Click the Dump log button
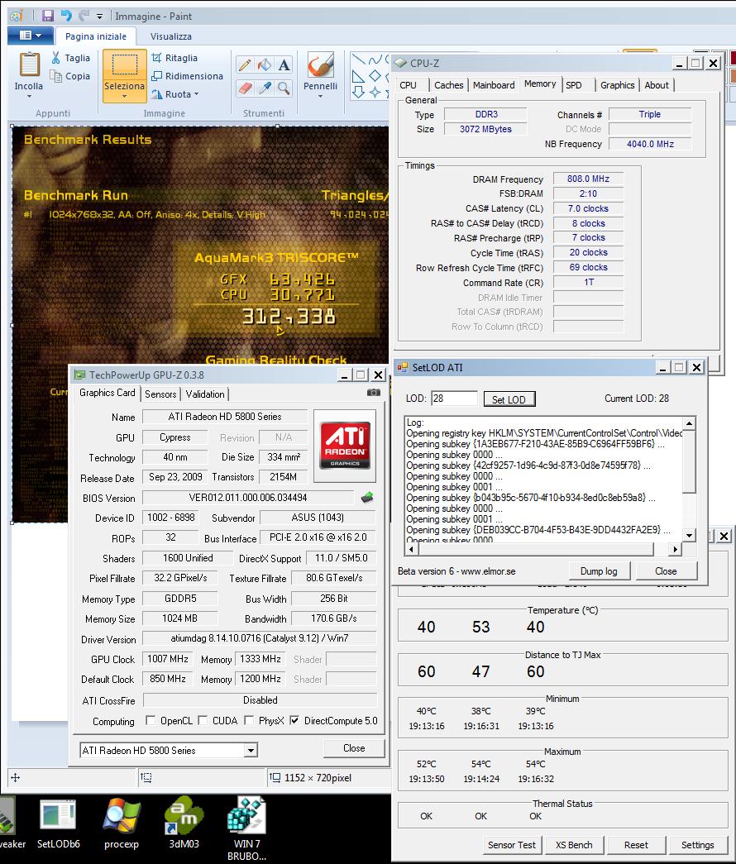This screenshot has width=736, height=864. pyautogui.click(x=599, y=571)
